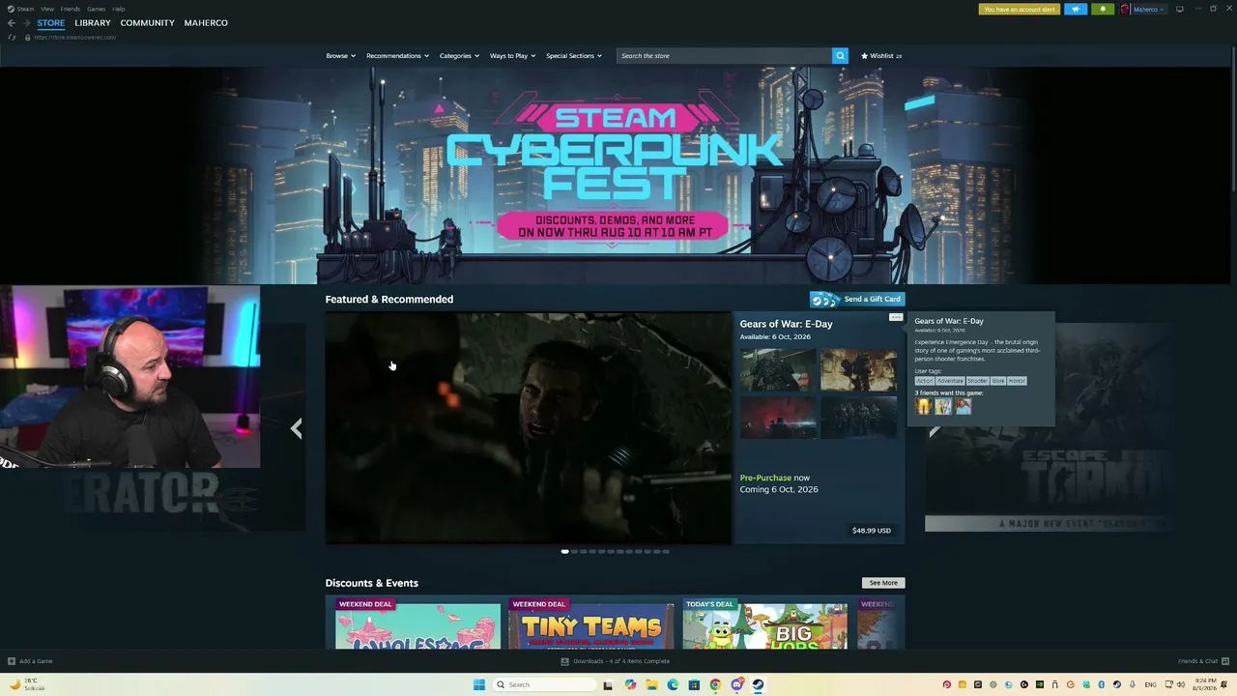Screen dimensions: 1237x696
Task: Switch to the LIBRARY tab
Action: pyautogui.click(x=93, y=23)
